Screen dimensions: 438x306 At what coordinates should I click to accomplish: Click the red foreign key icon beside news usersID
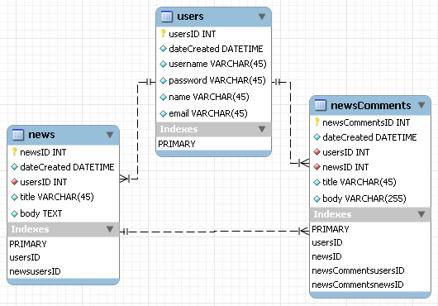(15, 182)
